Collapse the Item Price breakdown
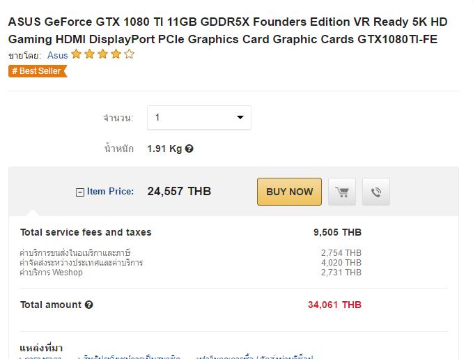 [79, 192]
